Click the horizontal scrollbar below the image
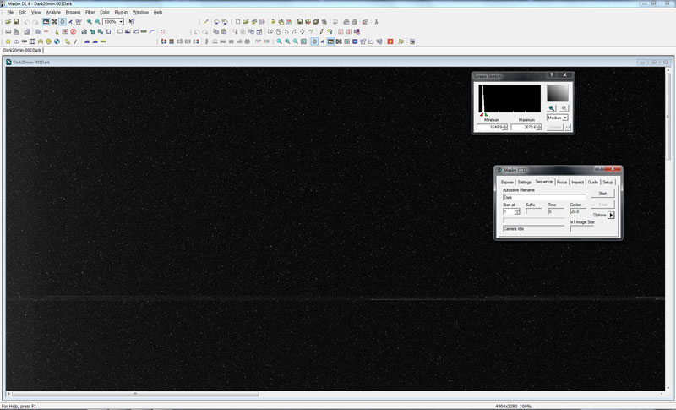The height and width of the screenshot is (410, 676). [x=135, y=394]
